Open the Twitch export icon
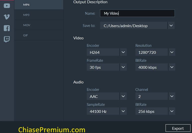 coord(7,39)
